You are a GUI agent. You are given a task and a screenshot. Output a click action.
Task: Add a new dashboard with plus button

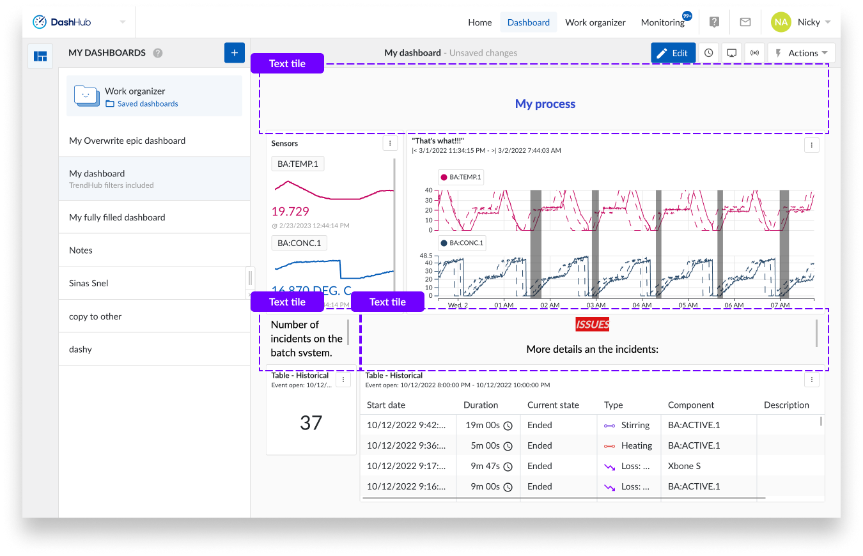click(x=234, y=53)
